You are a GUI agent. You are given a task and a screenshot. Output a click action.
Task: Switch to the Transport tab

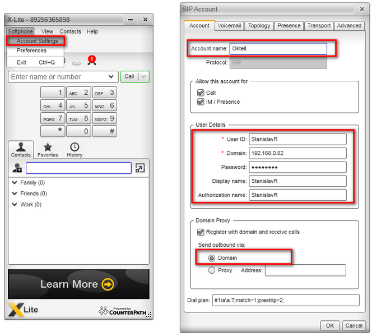click(x=319, y=26)
